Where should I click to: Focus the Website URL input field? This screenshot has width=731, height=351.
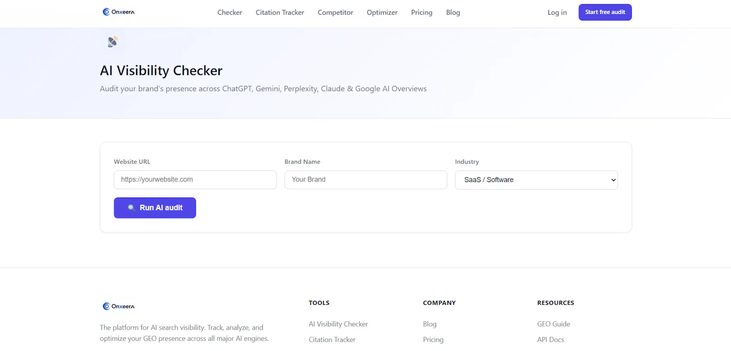click(195, 180)
